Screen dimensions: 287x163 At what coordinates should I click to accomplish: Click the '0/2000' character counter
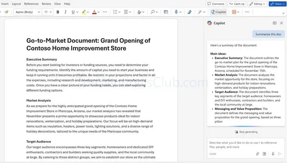tap(213, 154)
